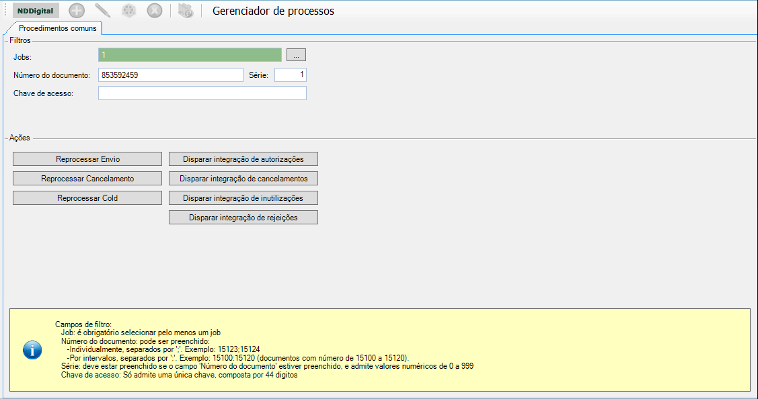Click the Chave de acesso input
This screenshot has width=758, height=399.
(202, 93)
